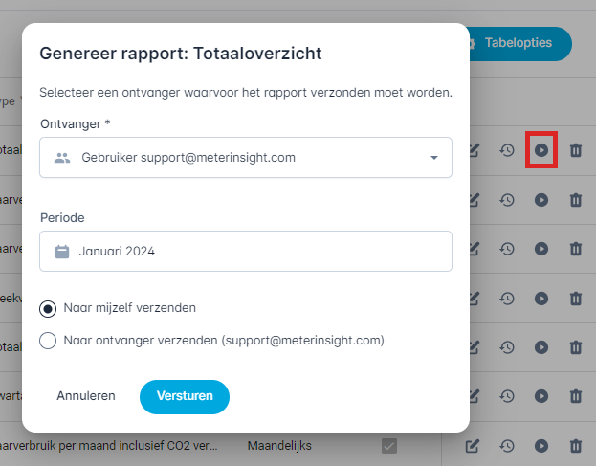Select 'Naar mijzelf verzenden' radio option
The image size is (596, 466).
click(x=48, y=309)
